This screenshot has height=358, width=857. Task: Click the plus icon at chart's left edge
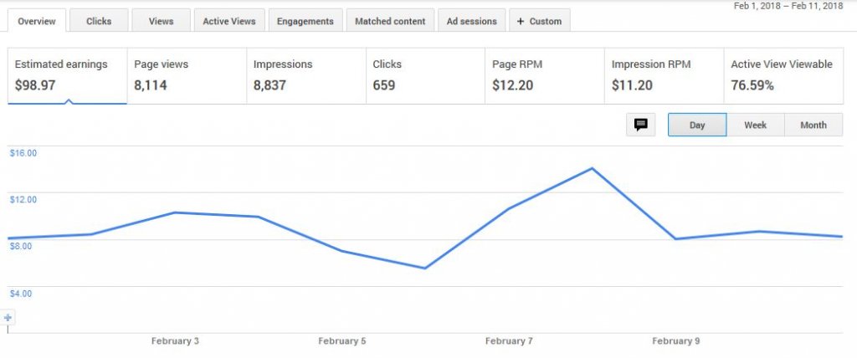8,317
